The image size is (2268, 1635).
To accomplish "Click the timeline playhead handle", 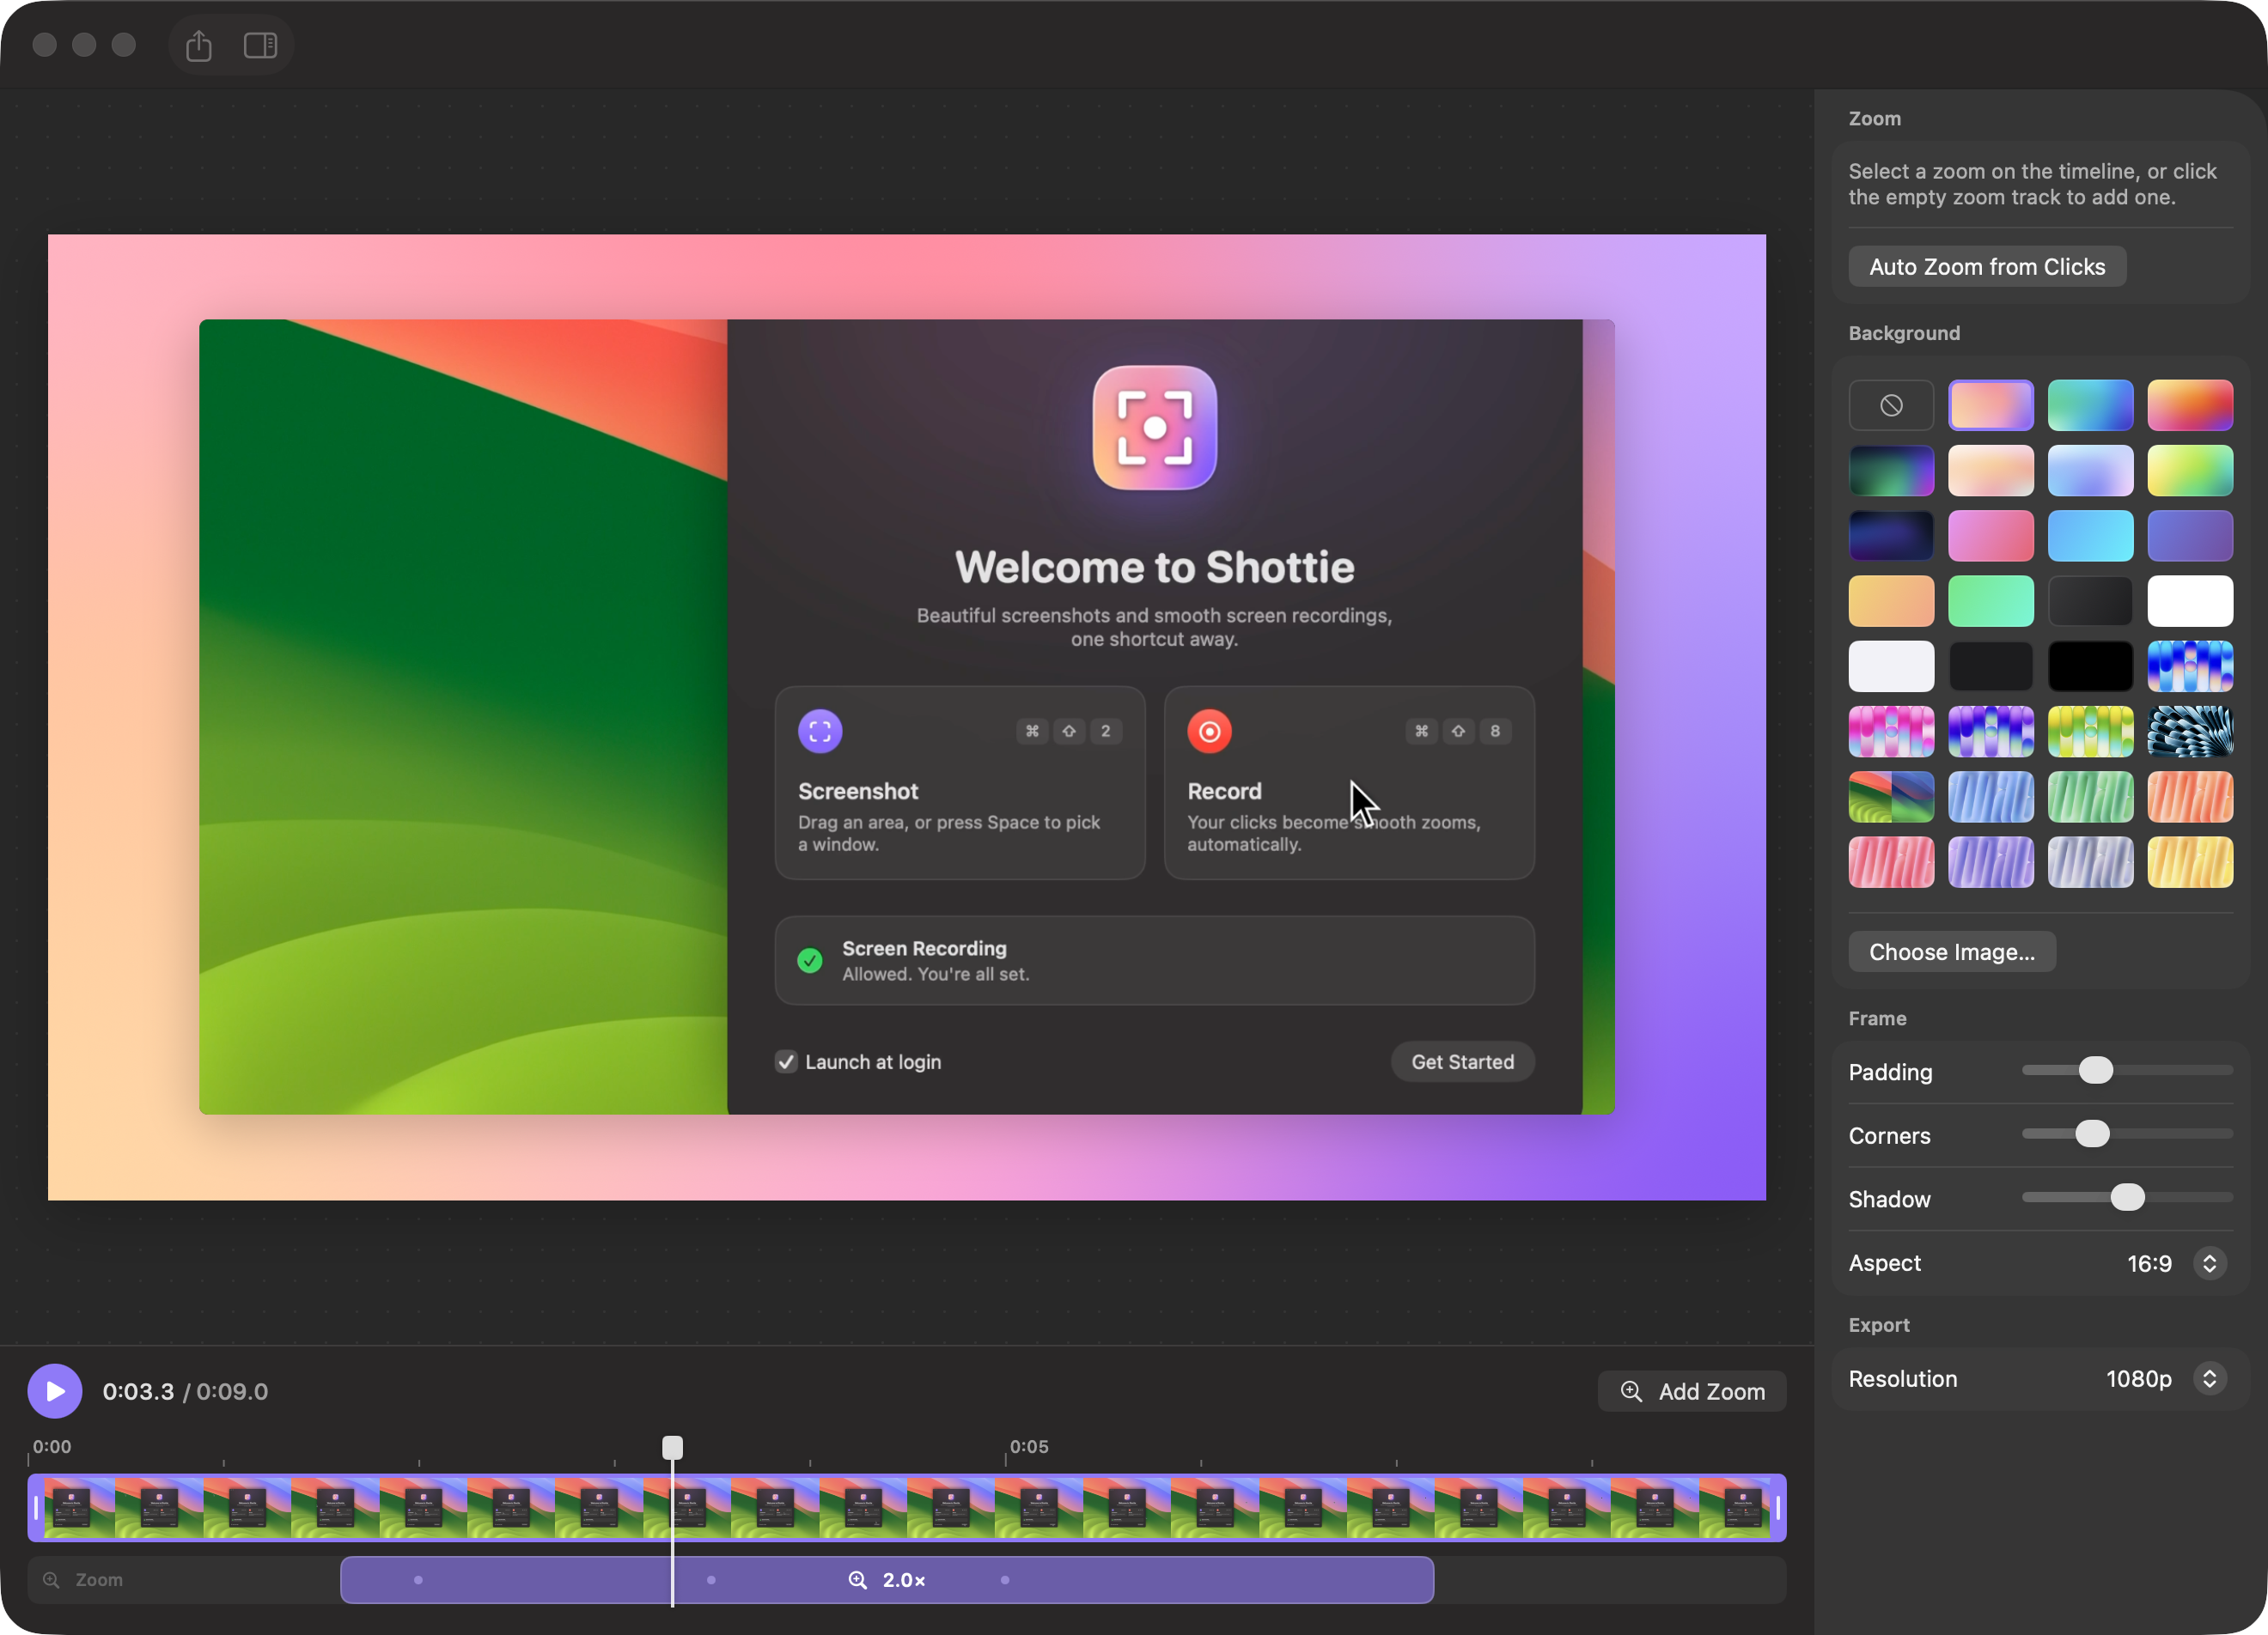I will pyautogui.click(x=673, y=1447).
